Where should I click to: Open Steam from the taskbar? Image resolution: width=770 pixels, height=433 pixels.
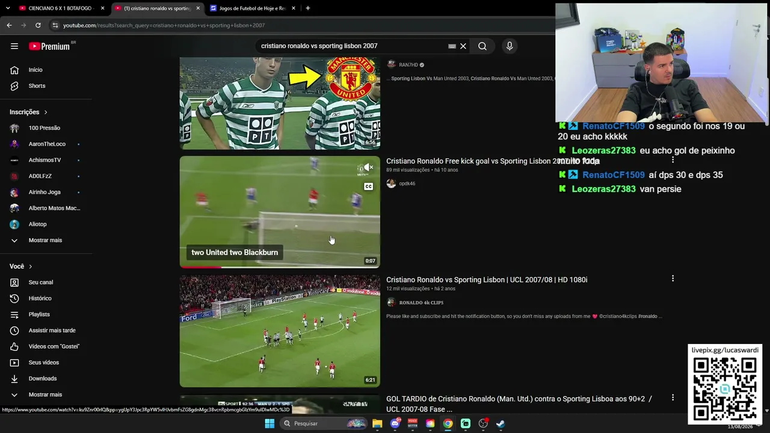click(500, 423)
